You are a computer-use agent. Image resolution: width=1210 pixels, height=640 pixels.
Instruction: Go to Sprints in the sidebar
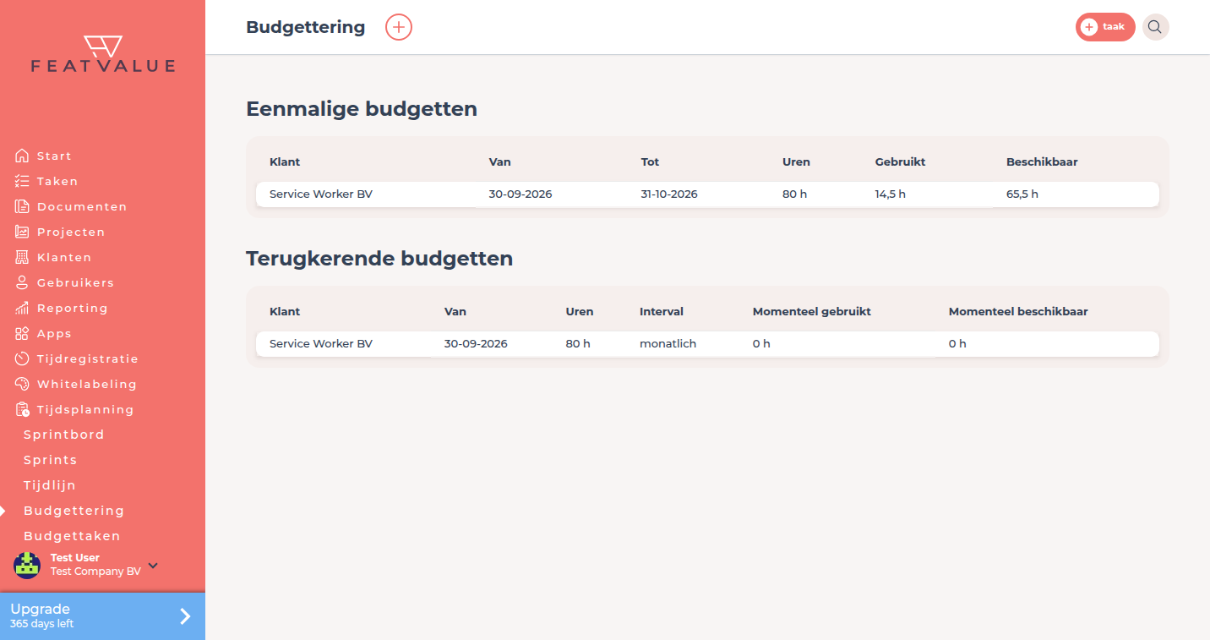[x=51, y=460]
